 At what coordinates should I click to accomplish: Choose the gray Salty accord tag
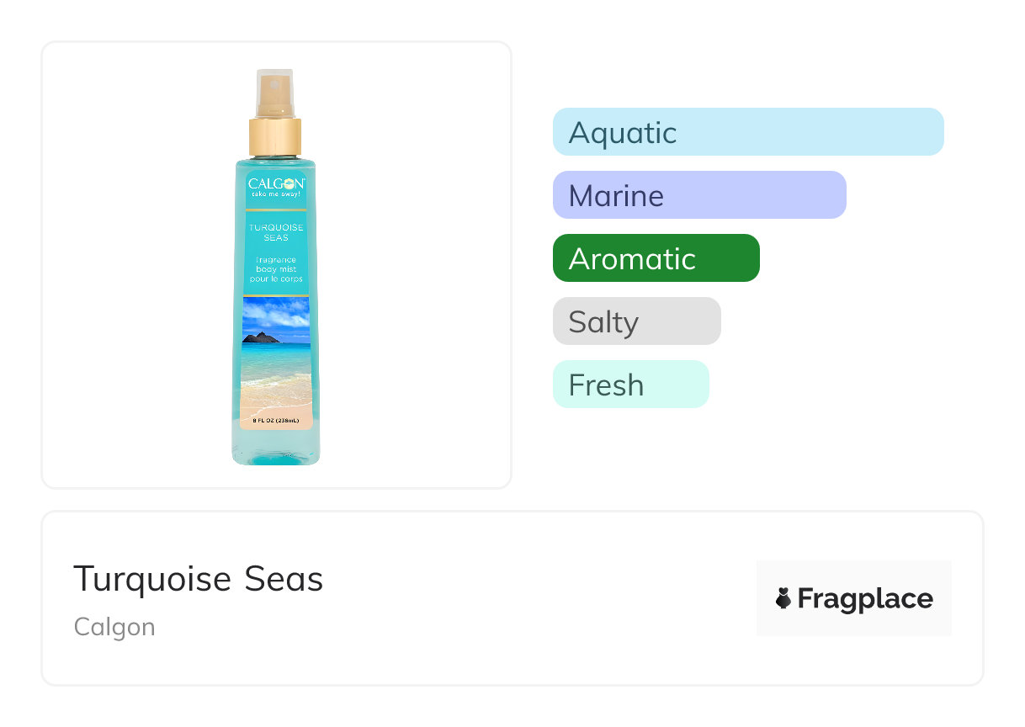pos(636,321)
